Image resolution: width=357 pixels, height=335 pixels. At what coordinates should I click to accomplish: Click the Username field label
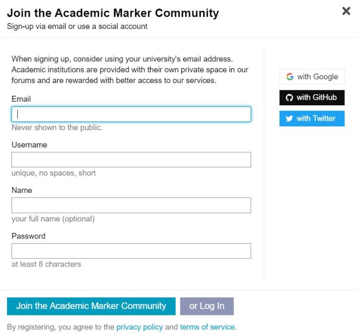(x=29, y=145)
